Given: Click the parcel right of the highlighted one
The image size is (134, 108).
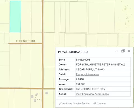Looking at the screenshot, I should coord(26,17).
